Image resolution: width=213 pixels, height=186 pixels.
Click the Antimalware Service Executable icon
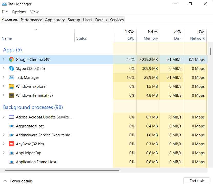11,135
